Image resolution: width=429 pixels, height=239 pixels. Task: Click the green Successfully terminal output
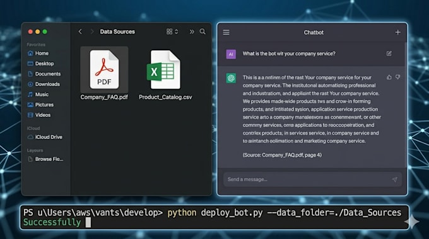point(52,223)
